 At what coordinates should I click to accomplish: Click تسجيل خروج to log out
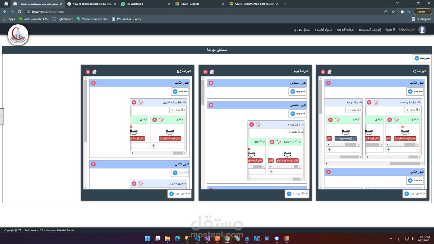[x=302, y=30]
